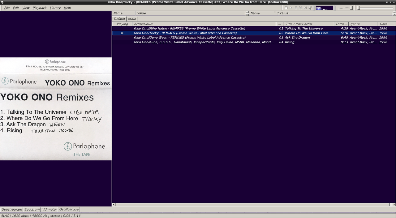Click down arrow of left properties panel
This screenshot has width=396, height=218.
[247, 14]
